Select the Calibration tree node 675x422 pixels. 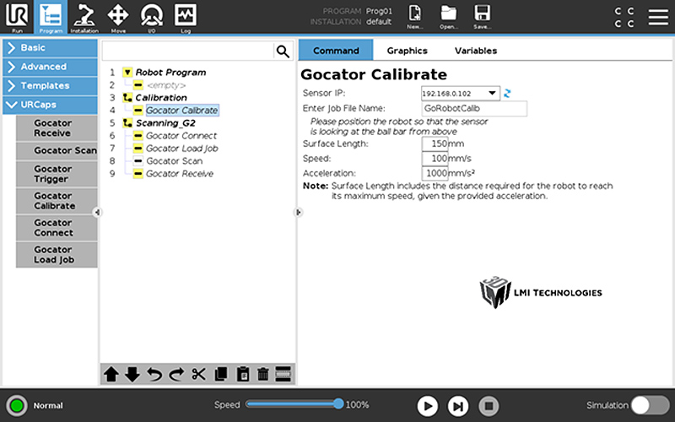161,98
